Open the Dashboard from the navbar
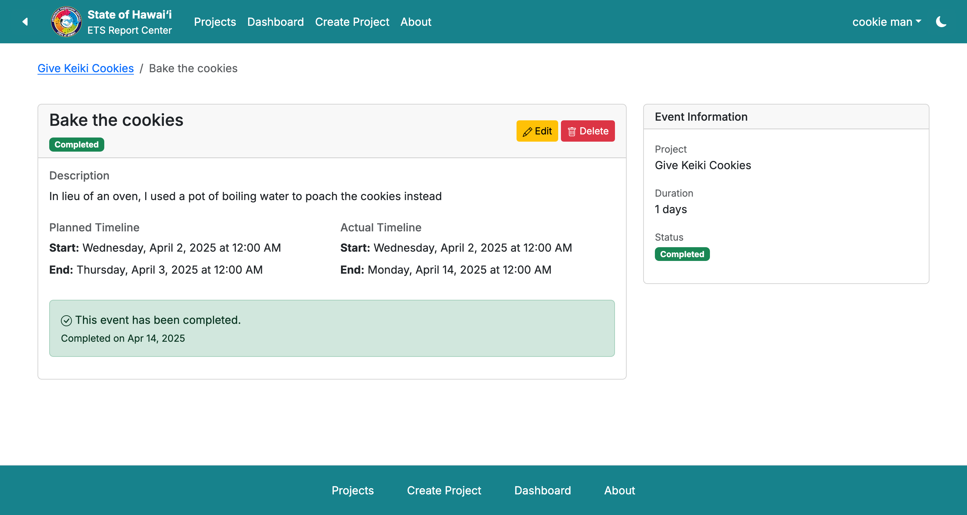Image resolution: width=967 pixels, height=515 pixels. pos(276,21)
